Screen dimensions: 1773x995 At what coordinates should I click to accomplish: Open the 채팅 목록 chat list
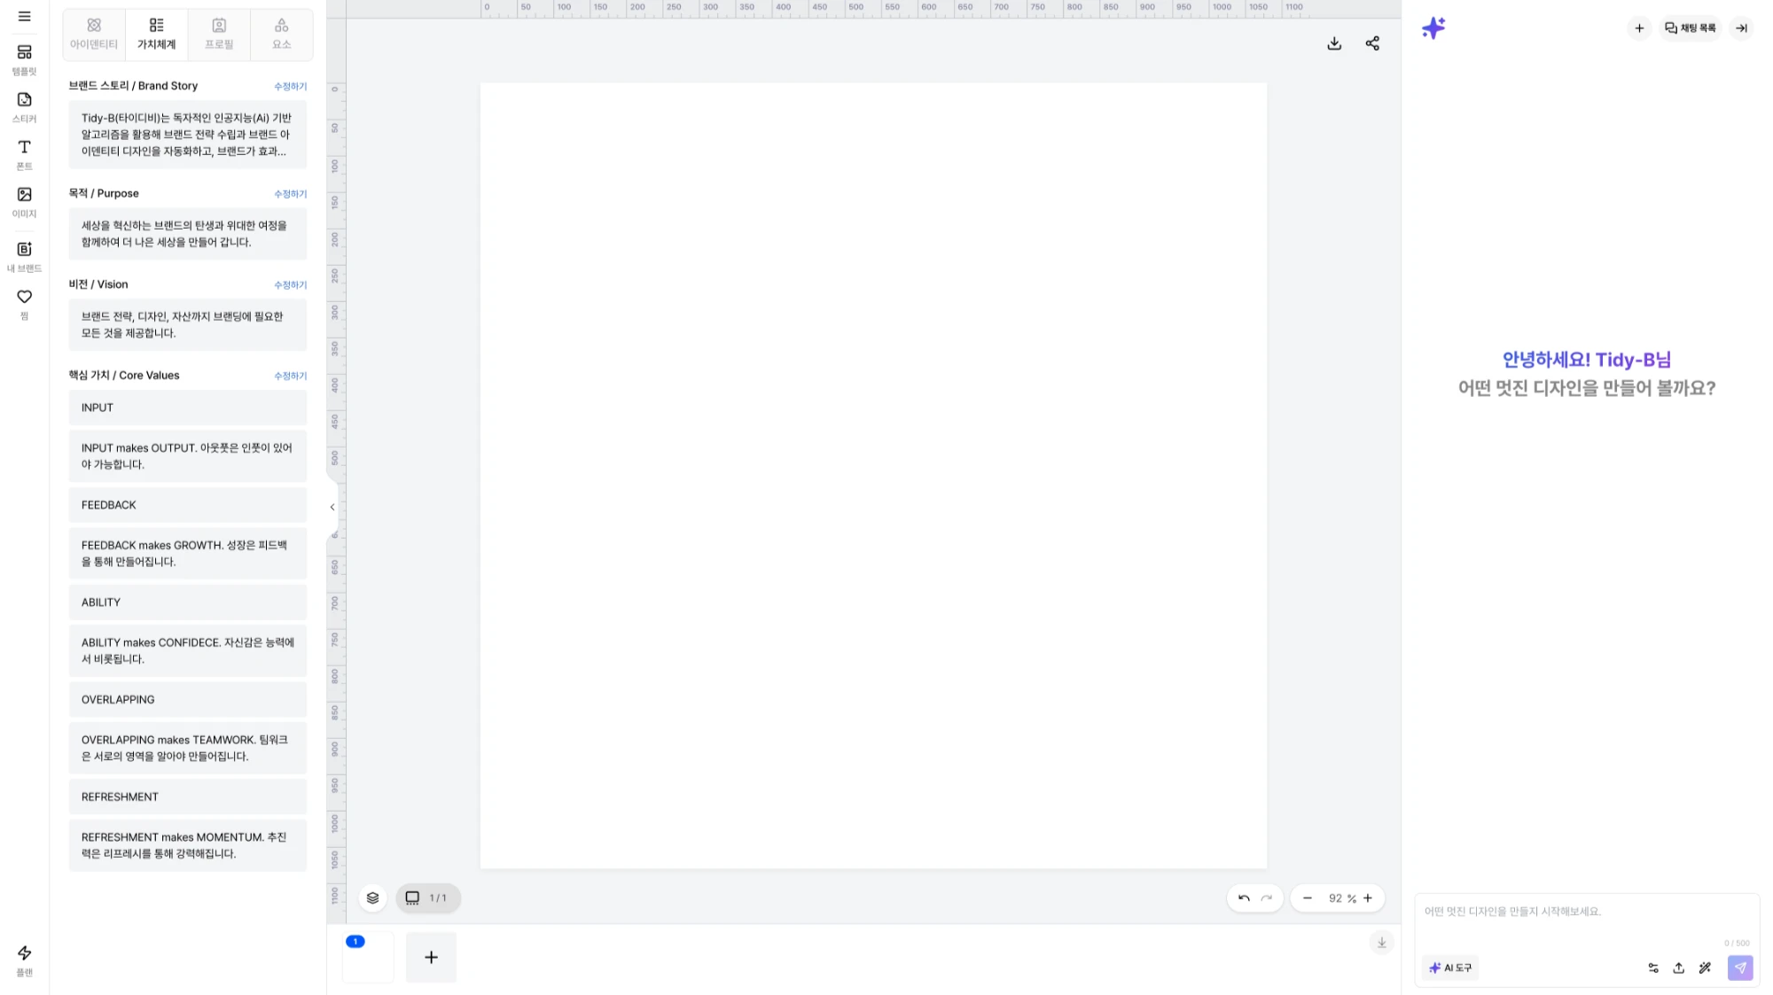pyautogui.click(x=1691, y=28)
